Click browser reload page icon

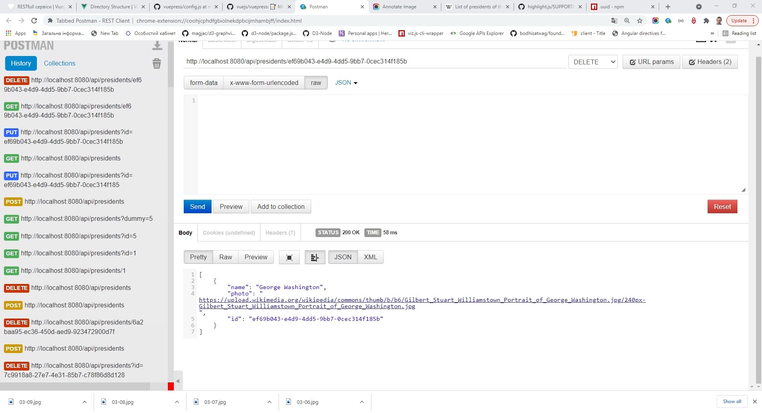tap(34, 21)
